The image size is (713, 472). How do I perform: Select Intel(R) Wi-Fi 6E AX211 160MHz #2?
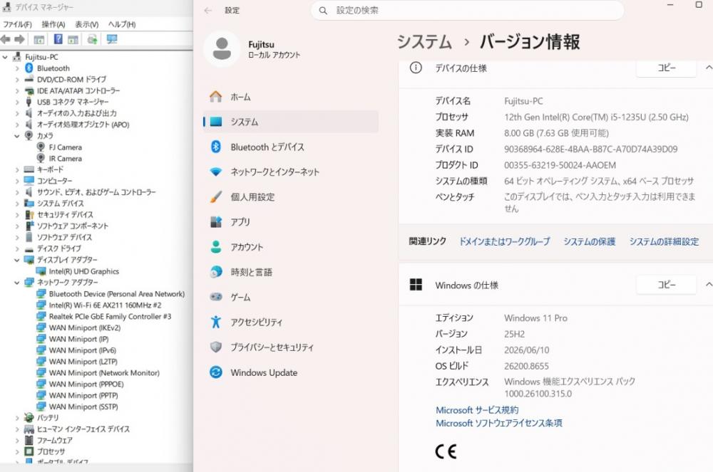coord(105,305)
